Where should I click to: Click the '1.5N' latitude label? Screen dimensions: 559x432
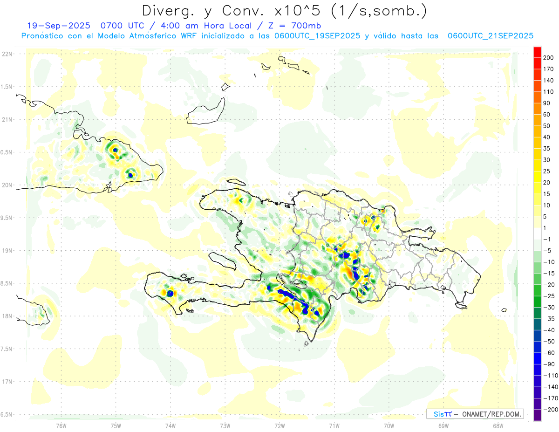click(x=7, y=87)
